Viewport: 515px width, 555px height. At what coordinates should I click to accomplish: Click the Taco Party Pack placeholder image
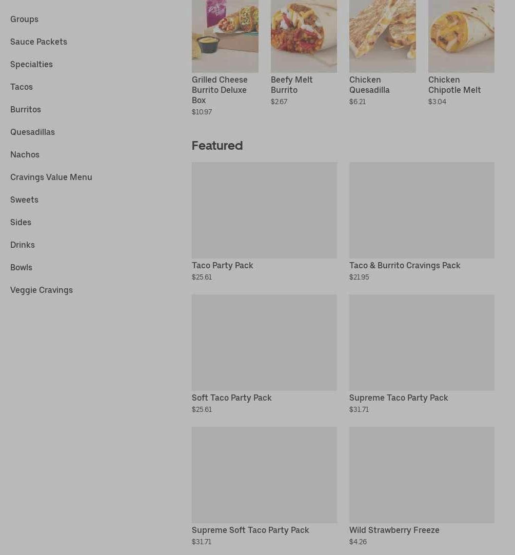(x=264, y=210)
